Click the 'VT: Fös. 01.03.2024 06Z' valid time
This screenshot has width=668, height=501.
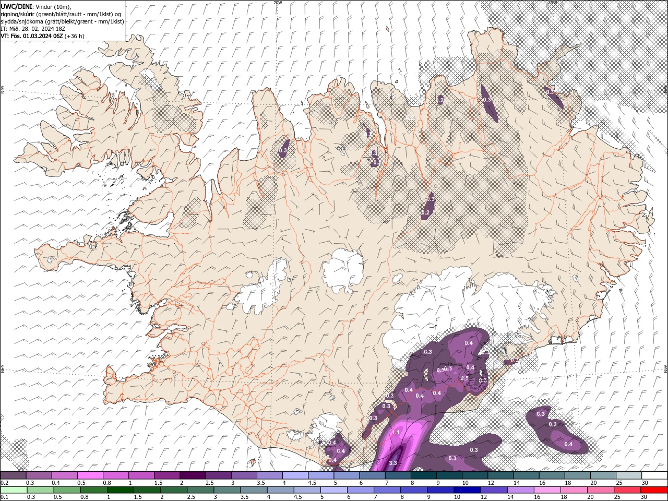coord(32,36)
